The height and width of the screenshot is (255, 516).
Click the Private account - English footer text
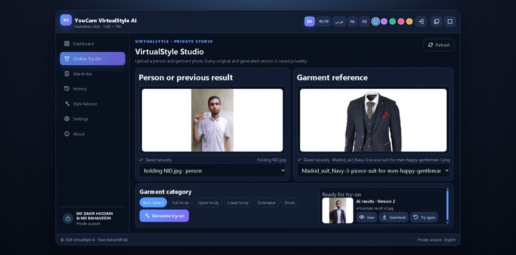point(437,240)
